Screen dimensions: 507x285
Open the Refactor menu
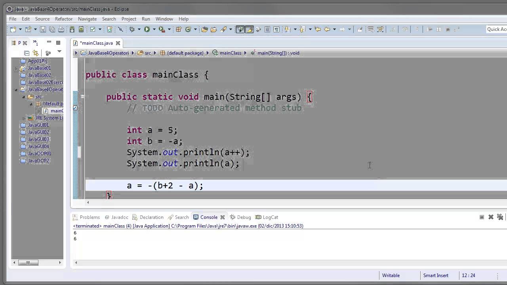pos(64,19)
